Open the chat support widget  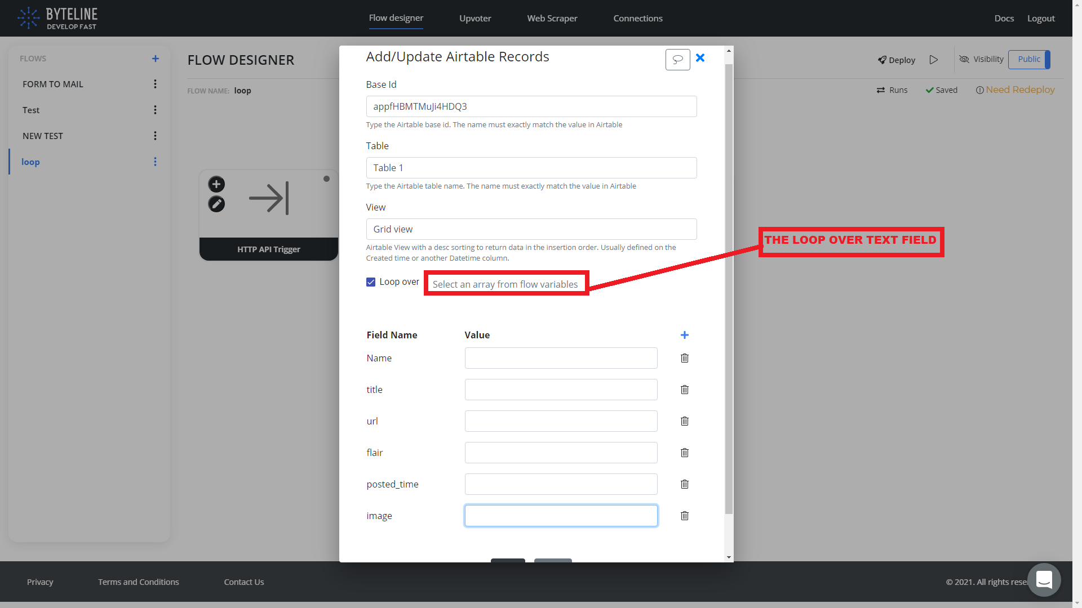(1044, 579)
